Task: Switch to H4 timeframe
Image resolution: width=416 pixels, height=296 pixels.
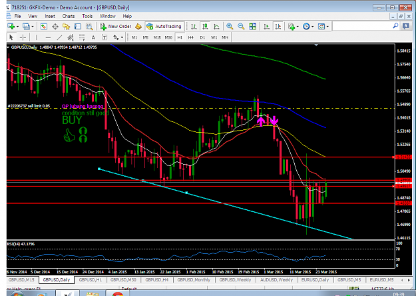Action: [x=191, y=37]
